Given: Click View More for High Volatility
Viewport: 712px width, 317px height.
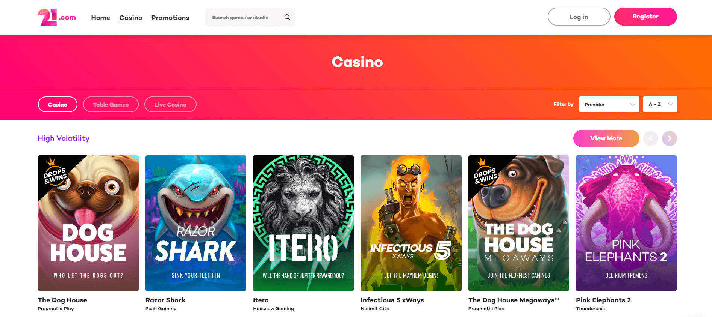Looking at the screenshot, I should tap(606, 138).
